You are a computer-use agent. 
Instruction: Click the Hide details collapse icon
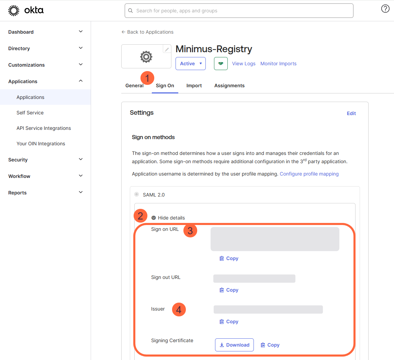[x=154, y=218]
